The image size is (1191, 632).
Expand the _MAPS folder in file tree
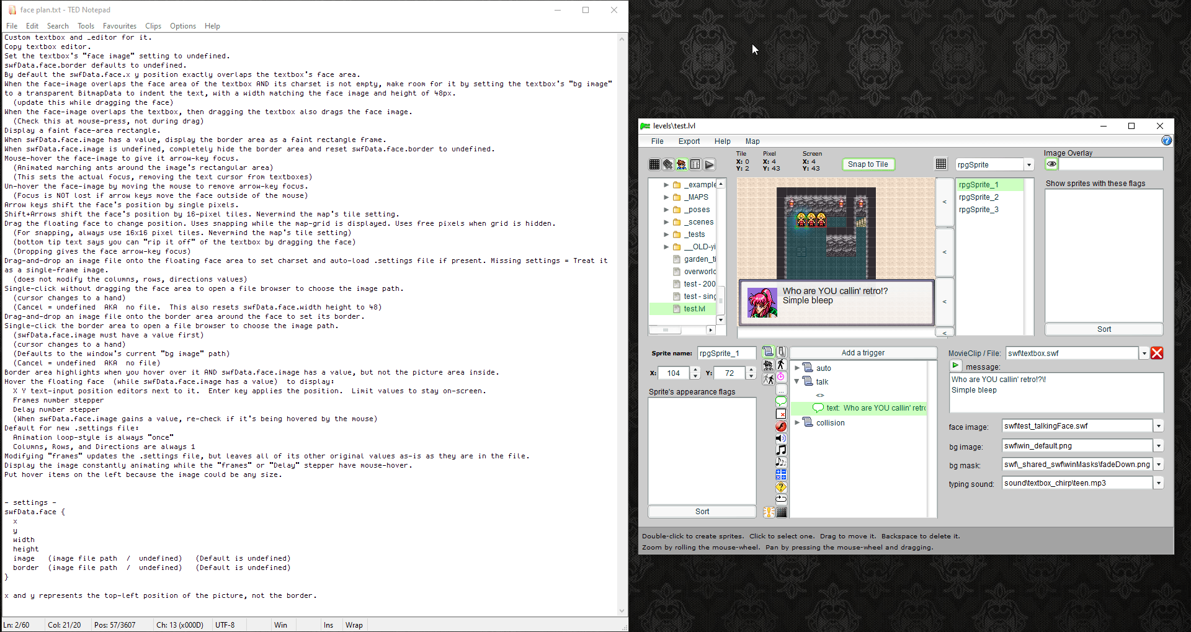click(x=666, y=197)
